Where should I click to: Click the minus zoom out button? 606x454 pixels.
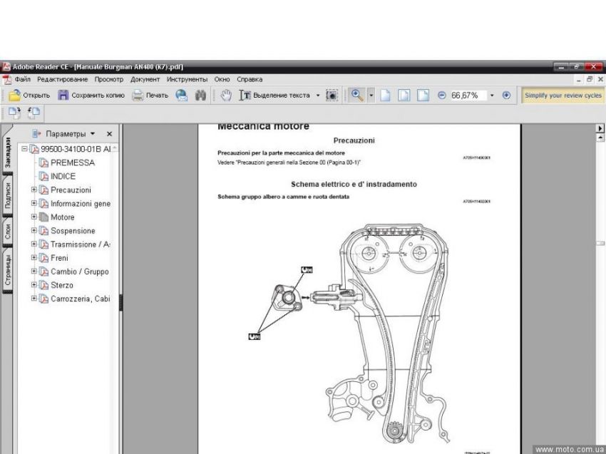click(x=441, y=96)
